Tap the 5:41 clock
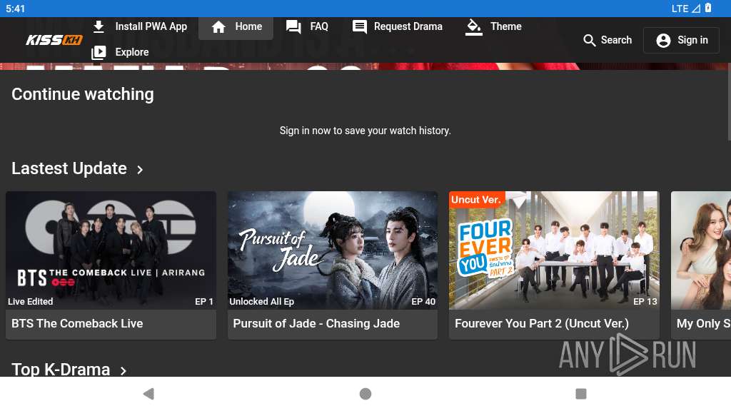 (x=16, y=9)
